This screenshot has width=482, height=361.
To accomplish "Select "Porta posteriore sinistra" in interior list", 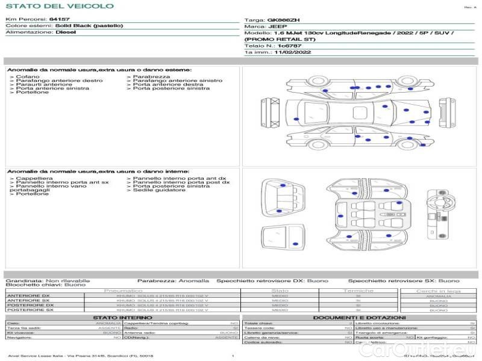I will [169, 186].
